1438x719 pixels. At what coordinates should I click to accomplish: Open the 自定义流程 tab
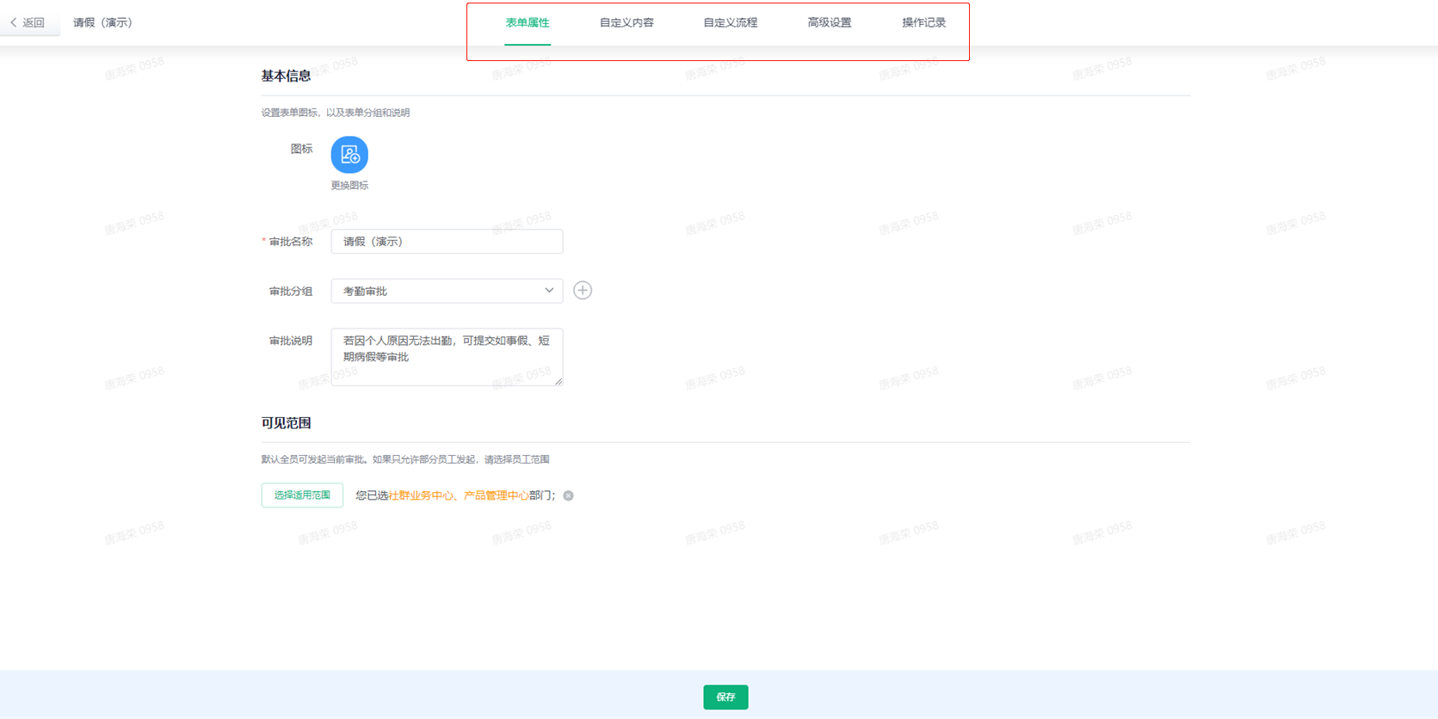[x=731, y=22]
